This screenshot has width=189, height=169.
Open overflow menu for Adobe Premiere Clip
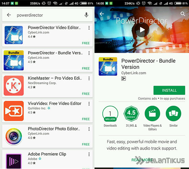point(89,154)
